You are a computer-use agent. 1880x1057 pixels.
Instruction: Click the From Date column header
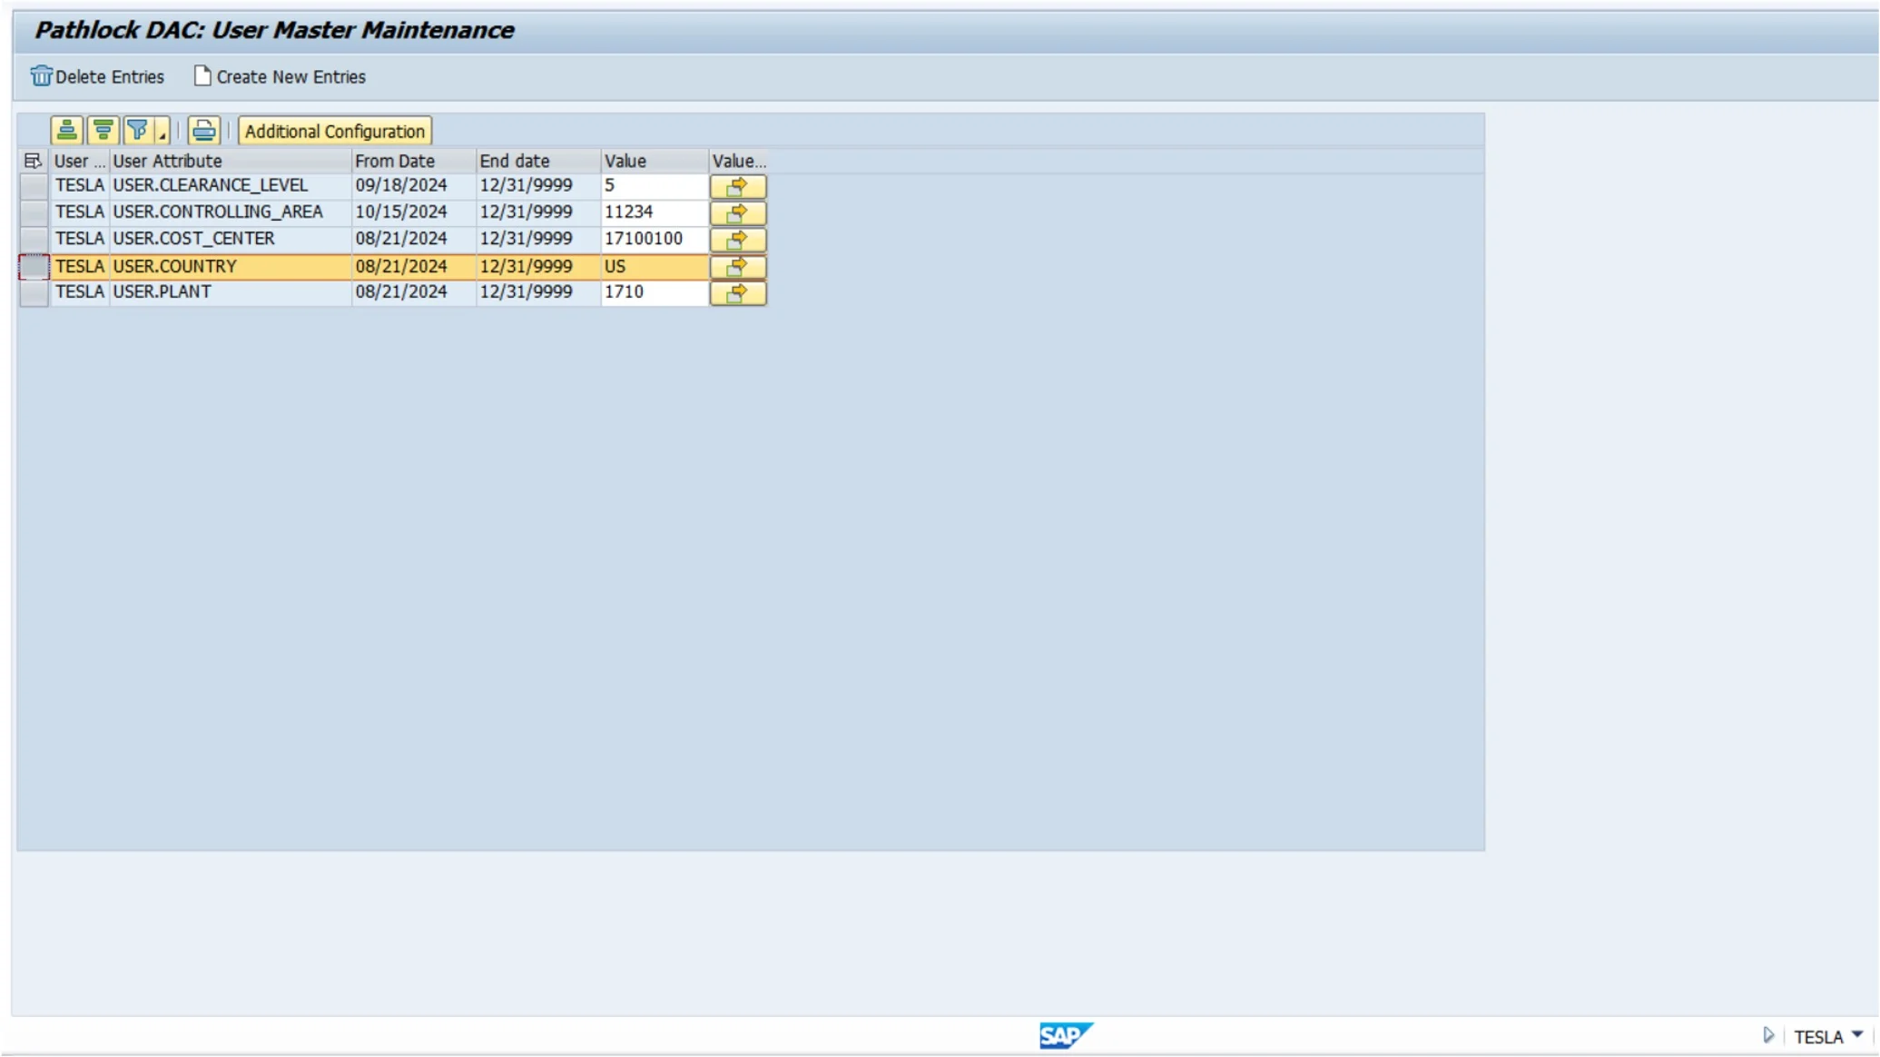click(x=414, y=161)
